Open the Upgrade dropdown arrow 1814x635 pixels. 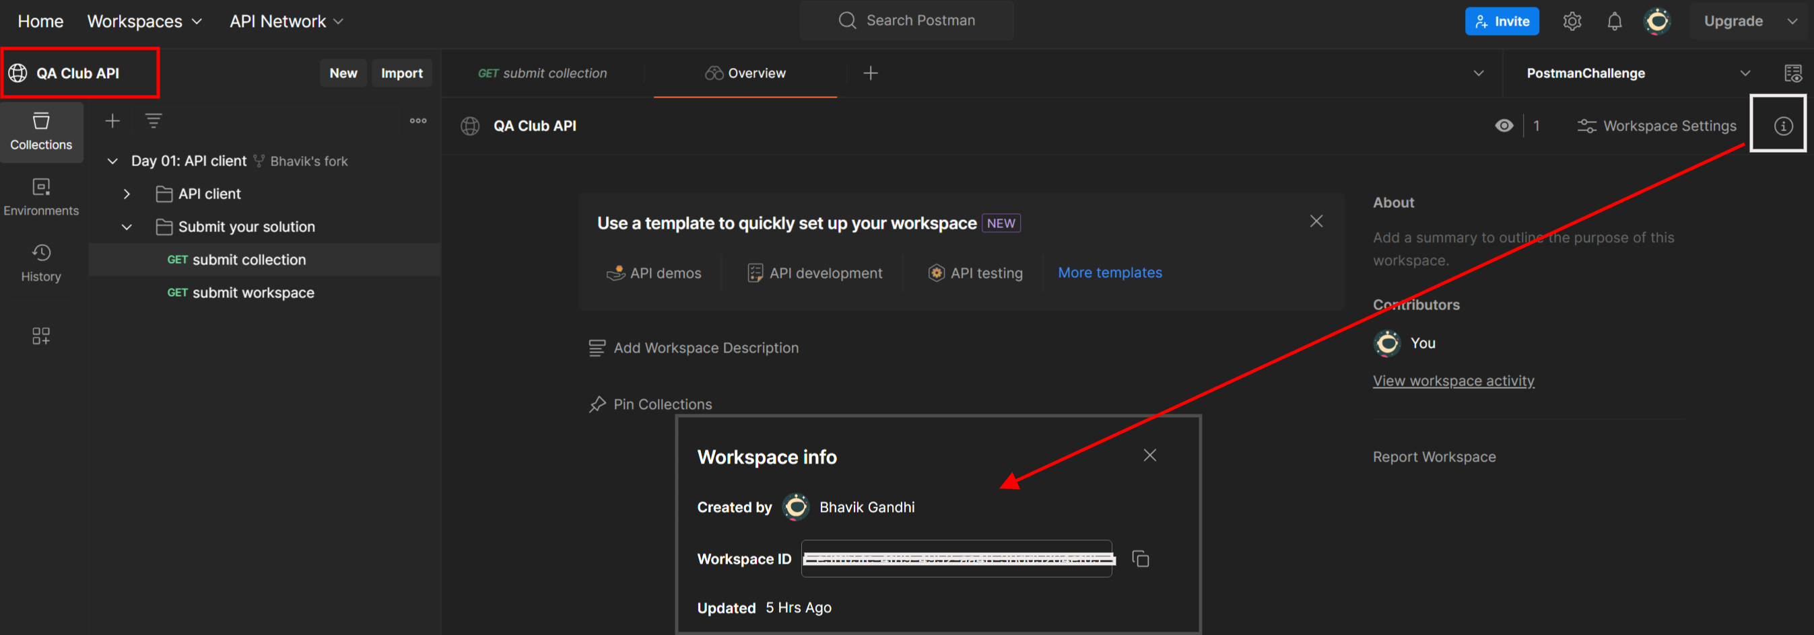(x=1792, y=21)
